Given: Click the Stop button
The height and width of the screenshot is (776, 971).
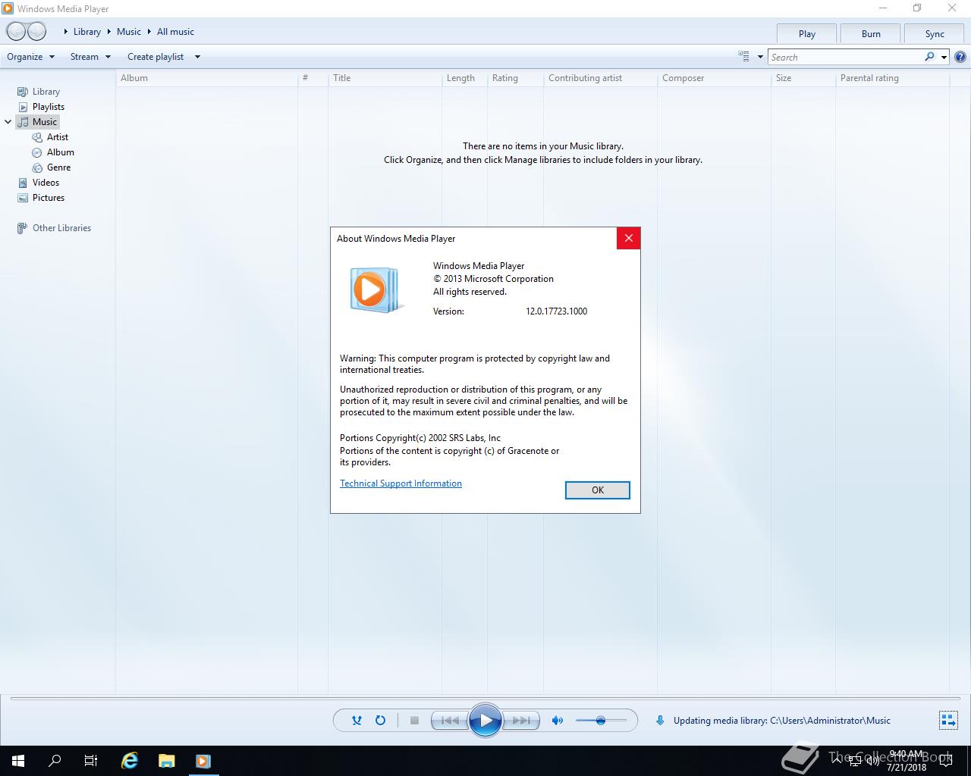Looking at the screenshot, I should (x=414, y=721).
